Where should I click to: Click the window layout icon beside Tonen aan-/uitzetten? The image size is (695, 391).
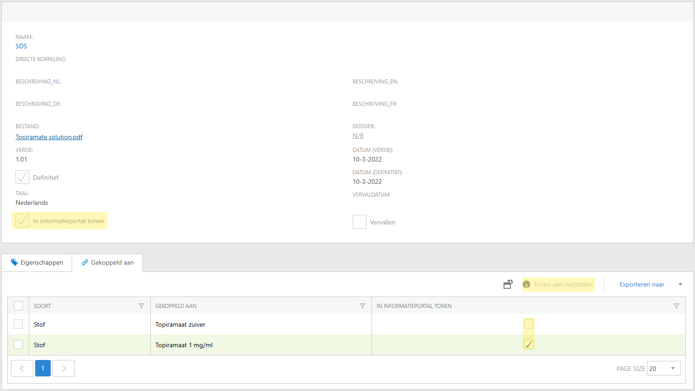(508, 284)
